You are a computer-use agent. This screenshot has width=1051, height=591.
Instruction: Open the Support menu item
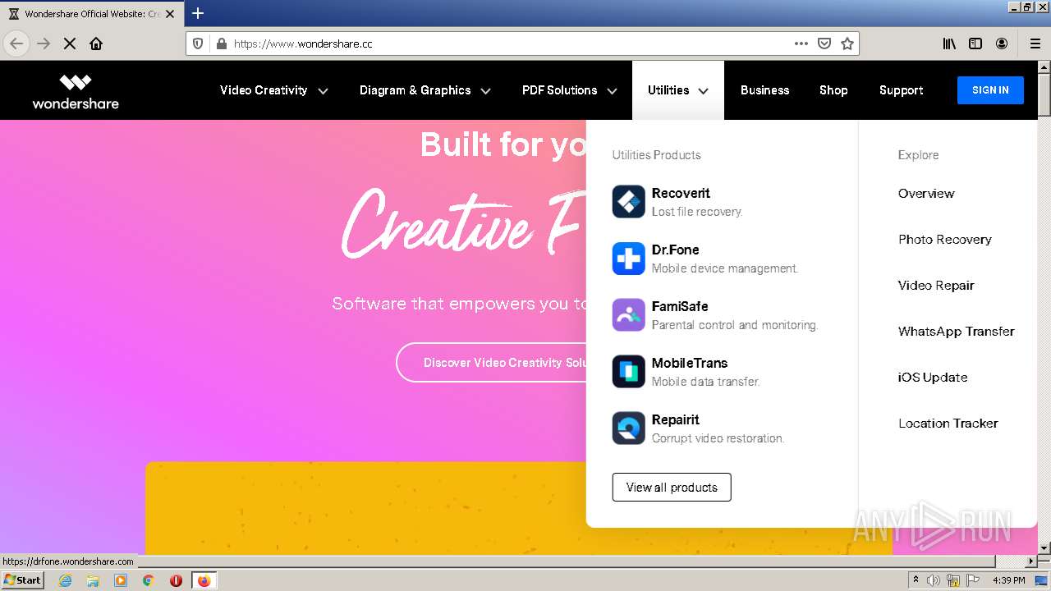(901, 90)
